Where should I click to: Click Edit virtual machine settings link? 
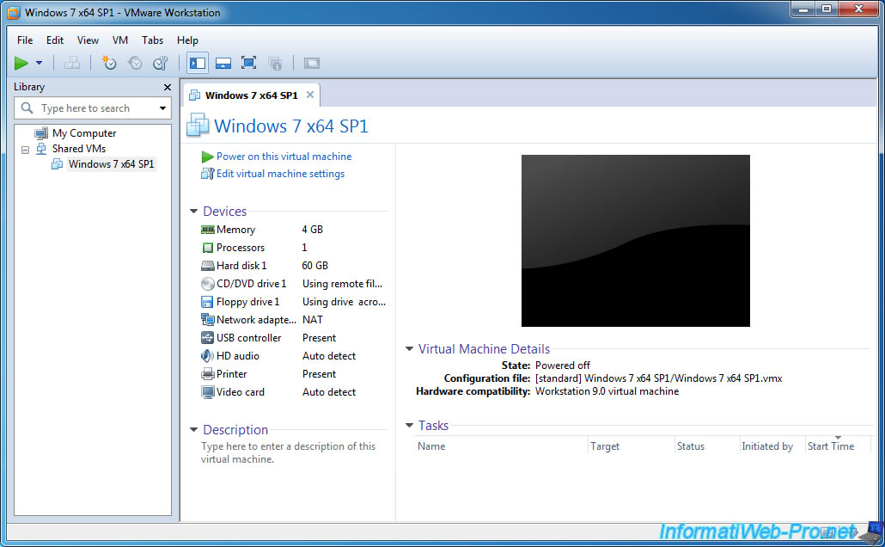coord(280,174)
